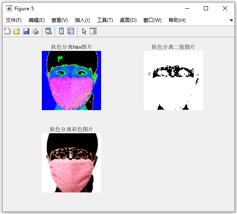Select the 肤色分离hsv图片 image
The image size is (237, 214).
72,80
